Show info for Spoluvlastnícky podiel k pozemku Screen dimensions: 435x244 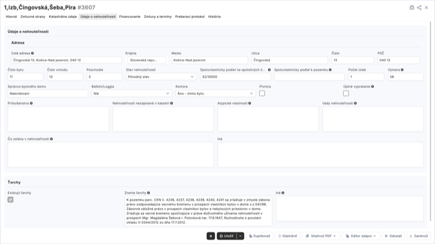pyautogui.click(x=330, y=70)
